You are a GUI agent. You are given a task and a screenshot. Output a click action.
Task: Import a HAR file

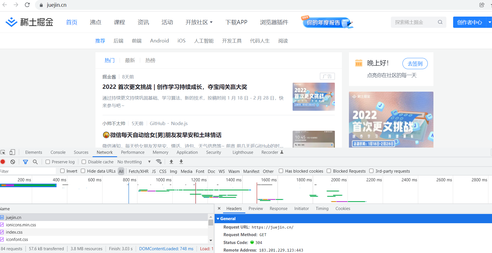coord(171,162)
